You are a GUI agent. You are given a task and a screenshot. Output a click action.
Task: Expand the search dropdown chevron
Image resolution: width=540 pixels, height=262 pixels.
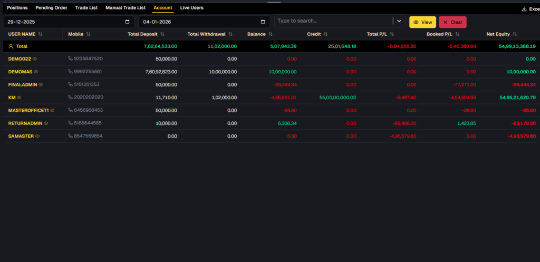399,22
